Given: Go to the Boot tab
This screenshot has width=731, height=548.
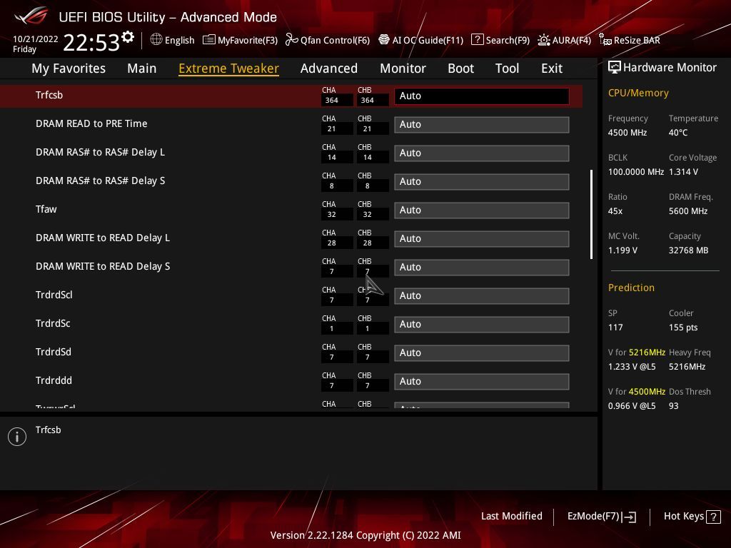Looking at the screenshot, I should [x=460, y=68].
